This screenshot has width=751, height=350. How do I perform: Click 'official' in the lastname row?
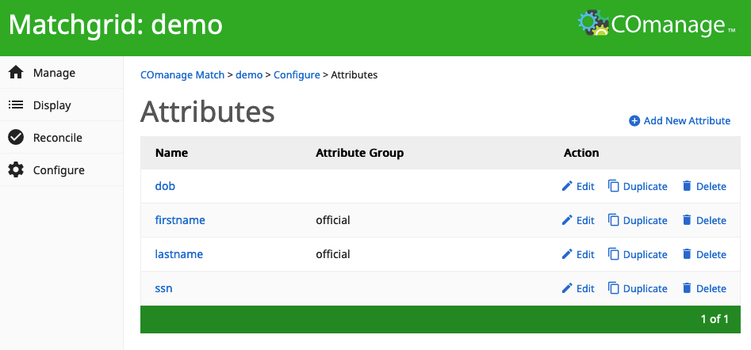click(x=333, y=254)
